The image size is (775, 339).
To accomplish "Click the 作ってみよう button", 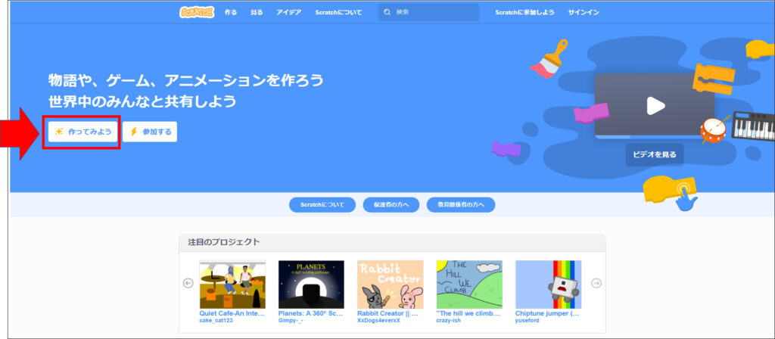I will 83,132.
